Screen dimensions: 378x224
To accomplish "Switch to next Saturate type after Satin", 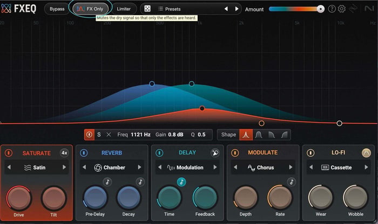I will click(64, 167).
